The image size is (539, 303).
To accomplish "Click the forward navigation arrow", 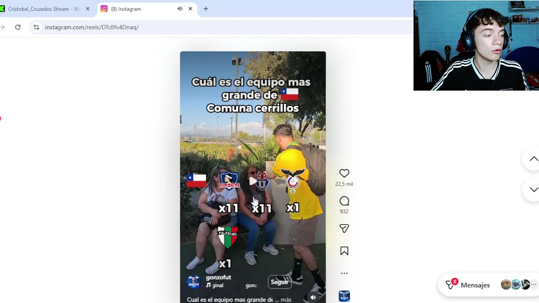I will pos(3,27).
